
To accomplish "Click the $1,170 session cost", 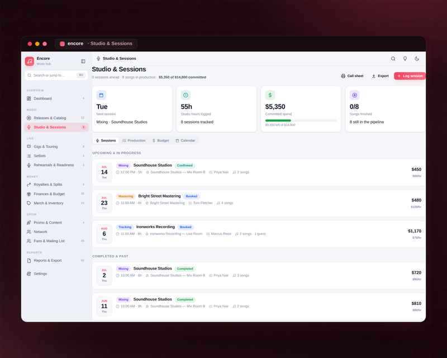I will (415, 231).
